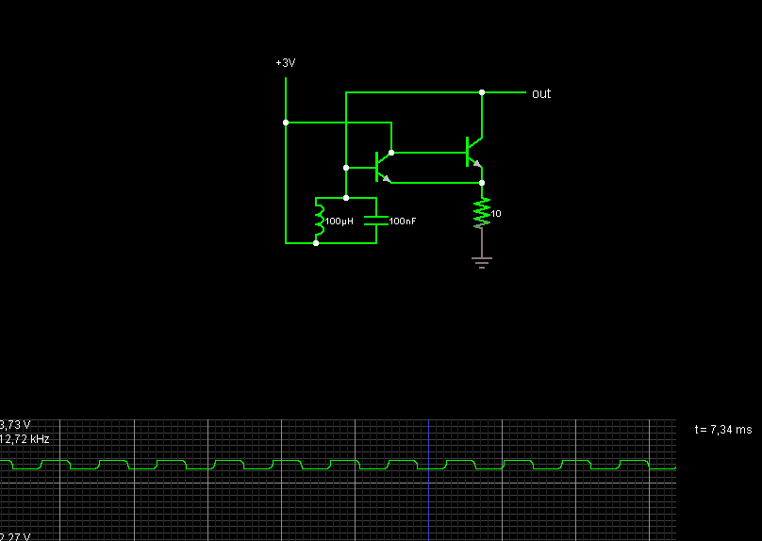Click the 12,72 kHz frequency readout
Screen dimensions: 762x541
pyautogui.click(x=25, y=439)
